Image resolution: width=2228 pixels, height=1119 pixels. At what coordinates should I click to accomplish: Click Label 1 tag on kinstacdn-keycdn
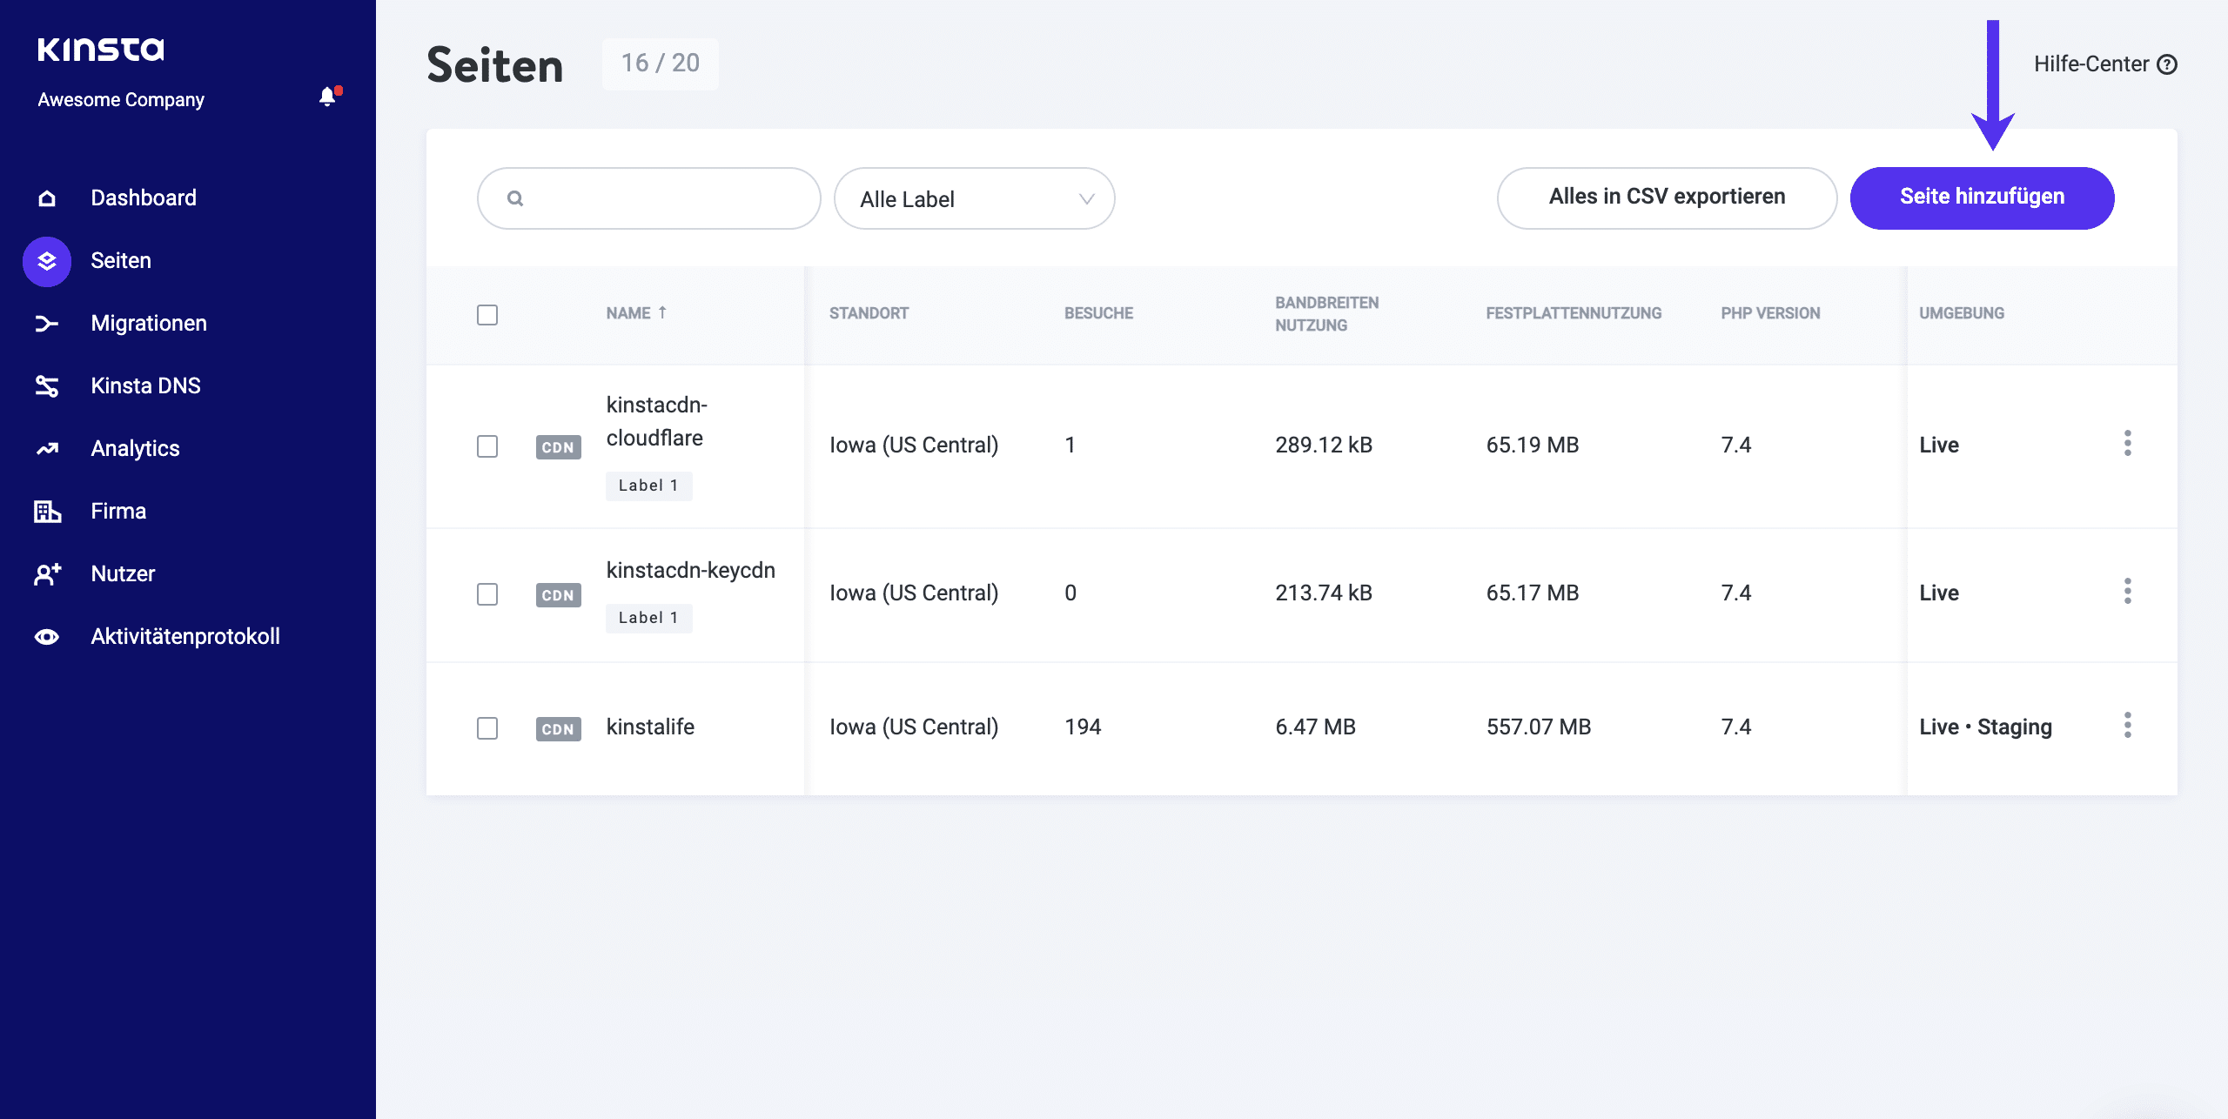coord(649,619)
